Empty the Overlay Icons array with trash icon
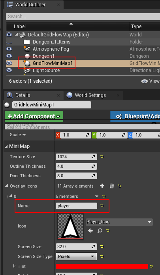 pos(112,186)
